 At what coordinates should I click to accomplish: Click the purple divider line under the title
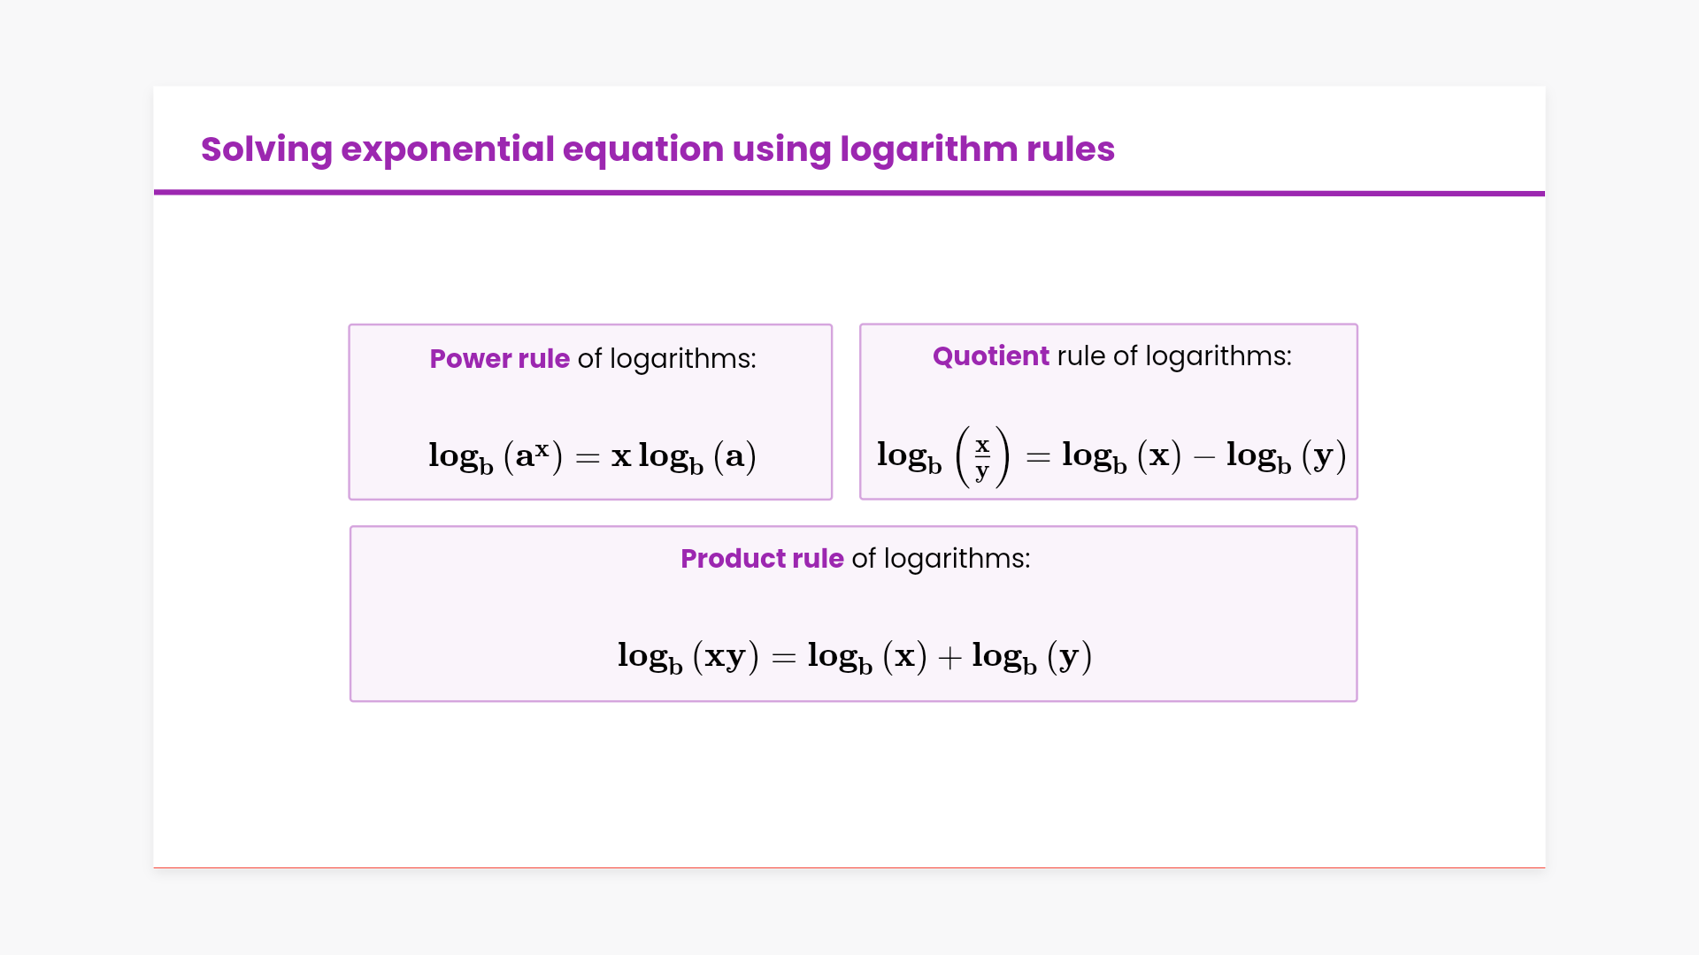[849, 193]
